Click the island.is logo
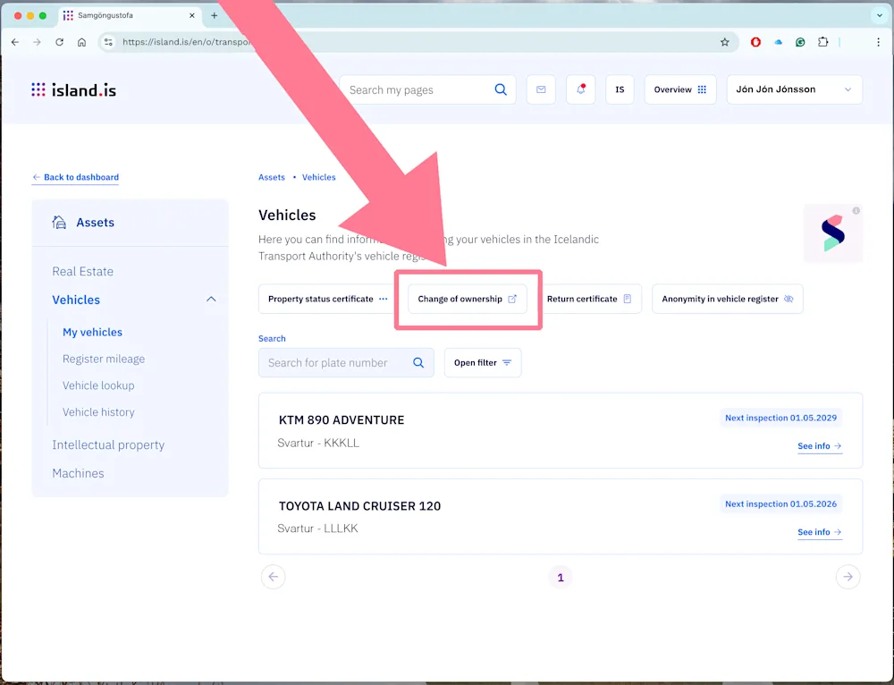Viewport: 894px width, 685px height. [x=73, y=90]
